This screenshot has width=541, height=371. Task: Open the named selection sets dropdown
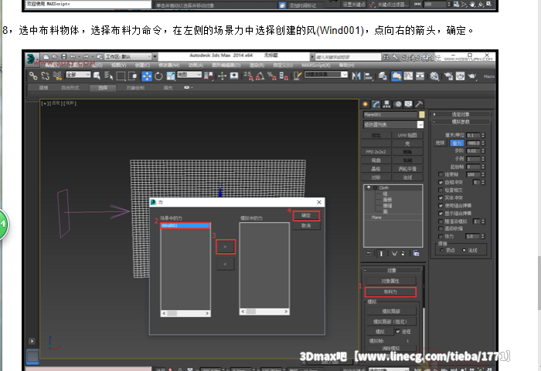tap(325, 75)
